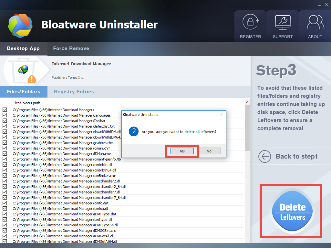Click the Internet Download Manager program title
The height and width of the screenshot is (248, 331).
click(x=81, y=64)
